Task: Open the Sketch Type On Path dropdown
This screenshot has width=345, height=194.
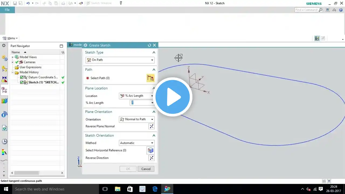Action: [120, 60]
